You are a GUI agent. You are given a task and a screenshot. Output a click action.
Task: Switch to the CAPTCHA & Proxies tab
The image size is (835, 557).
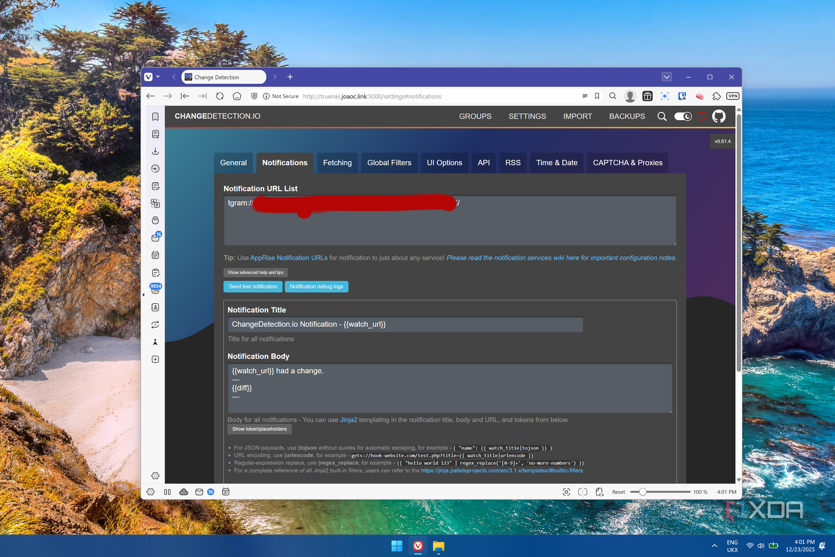(628, 163)
